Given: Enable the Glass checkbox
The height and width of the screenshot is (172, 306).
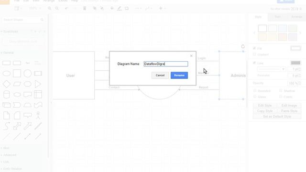Looking at the screenshot, I should 255,97.
